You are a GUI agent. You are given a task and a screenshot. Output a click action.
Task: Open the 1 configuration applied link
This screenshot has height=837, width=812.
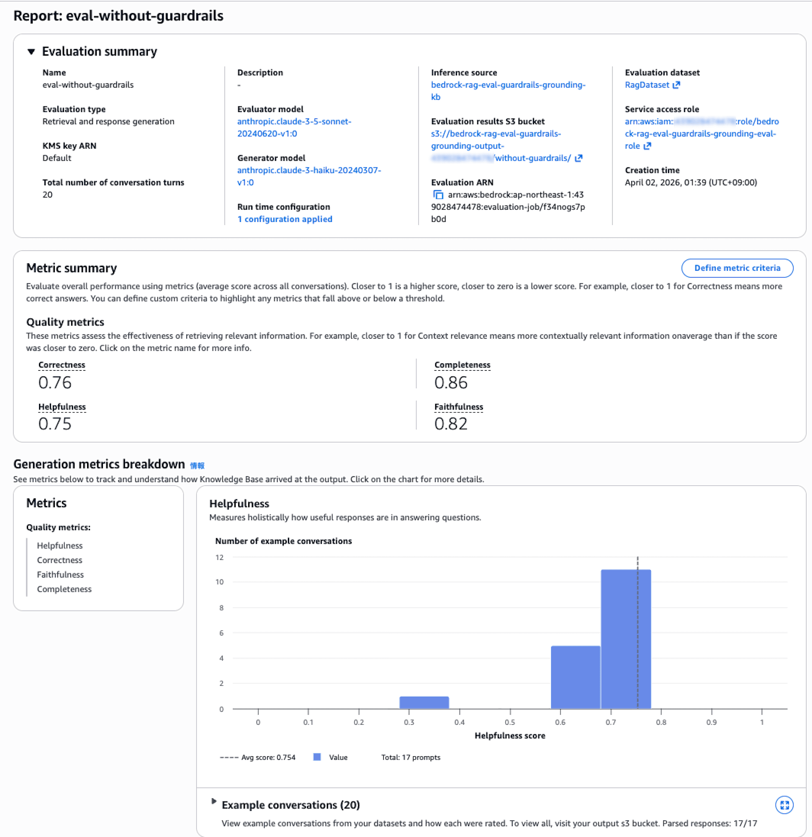pos(285,219)
